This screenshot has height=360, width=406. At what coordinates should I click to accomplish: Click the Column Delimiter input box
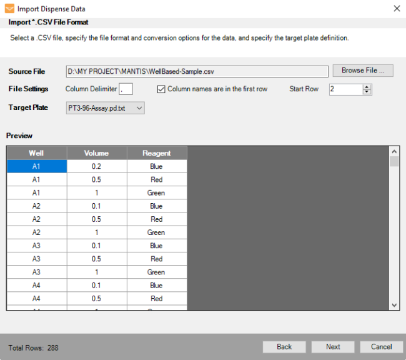[126, 89]
